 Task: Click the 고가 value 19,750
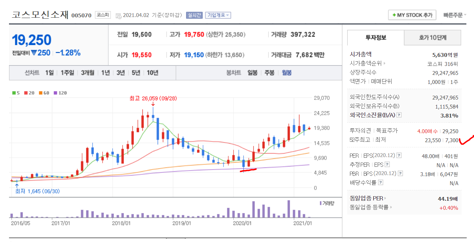coord(194,34)
